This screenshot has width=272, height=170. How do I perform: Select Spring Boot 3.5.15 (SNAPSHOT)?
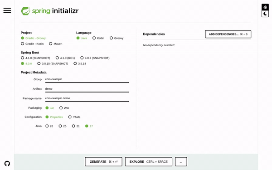[x=53, y=63]
